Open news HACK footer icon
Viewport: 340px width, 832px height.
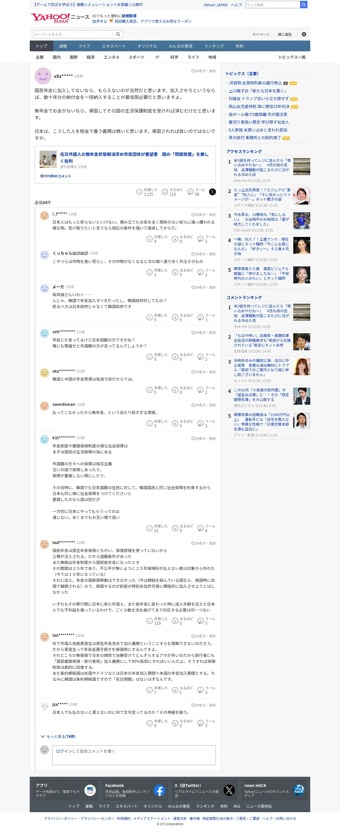299,790
